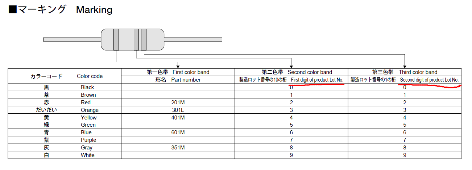
Task: Select the "Purple" color name
Action: [x=88, y=140]
